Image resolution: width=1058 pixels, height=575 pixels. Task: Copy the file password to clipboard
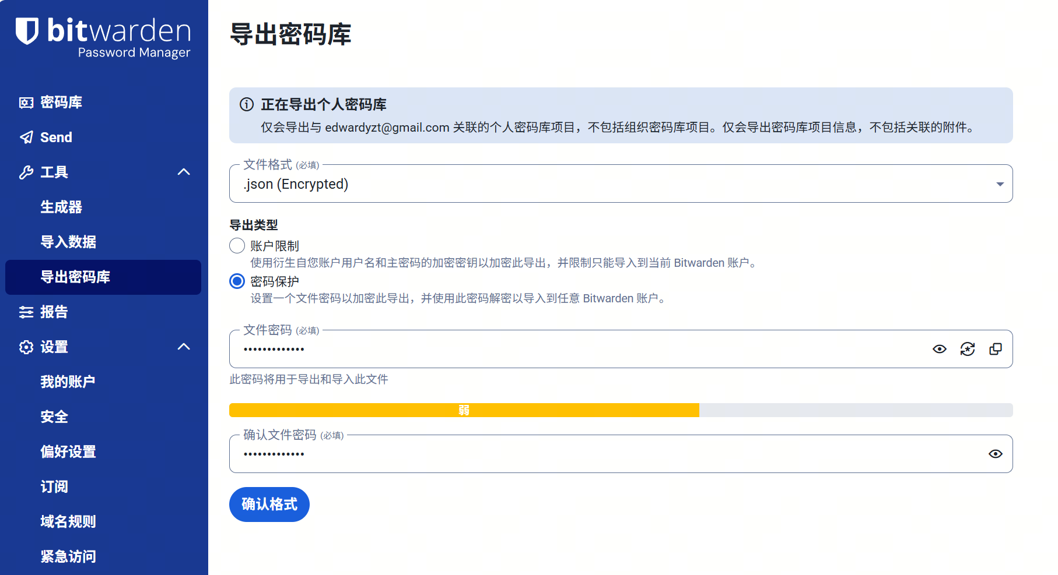(996, 349)
